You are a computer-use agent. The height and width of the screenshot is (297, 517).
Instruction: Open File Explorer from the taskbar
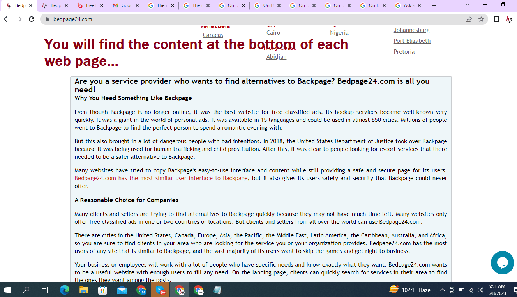pyautogui.click(x=84, y=290)
